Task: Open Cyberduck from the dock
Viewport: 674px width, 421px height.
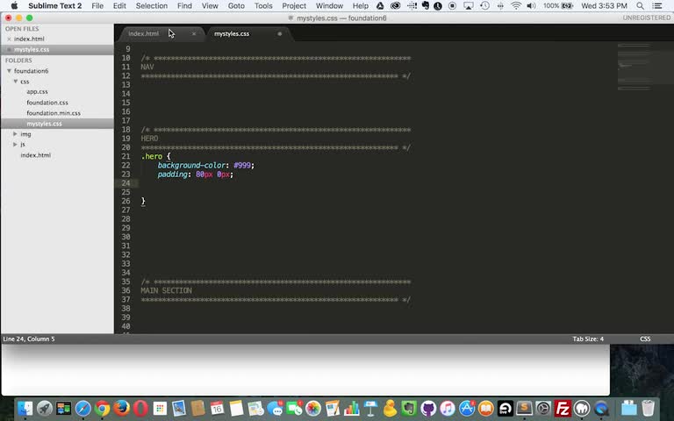Action: point(390,408)
